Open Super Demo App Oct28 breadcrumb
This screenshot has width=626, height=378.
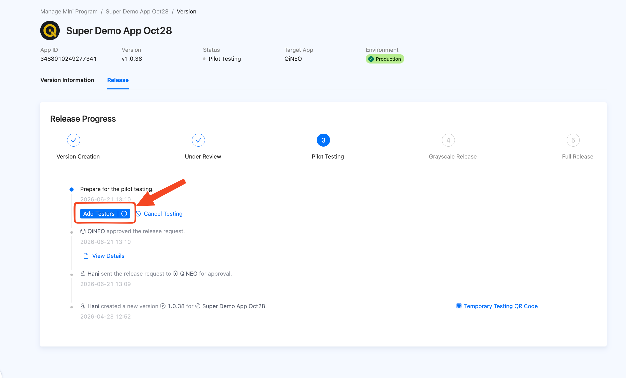[x=137, y=11]
